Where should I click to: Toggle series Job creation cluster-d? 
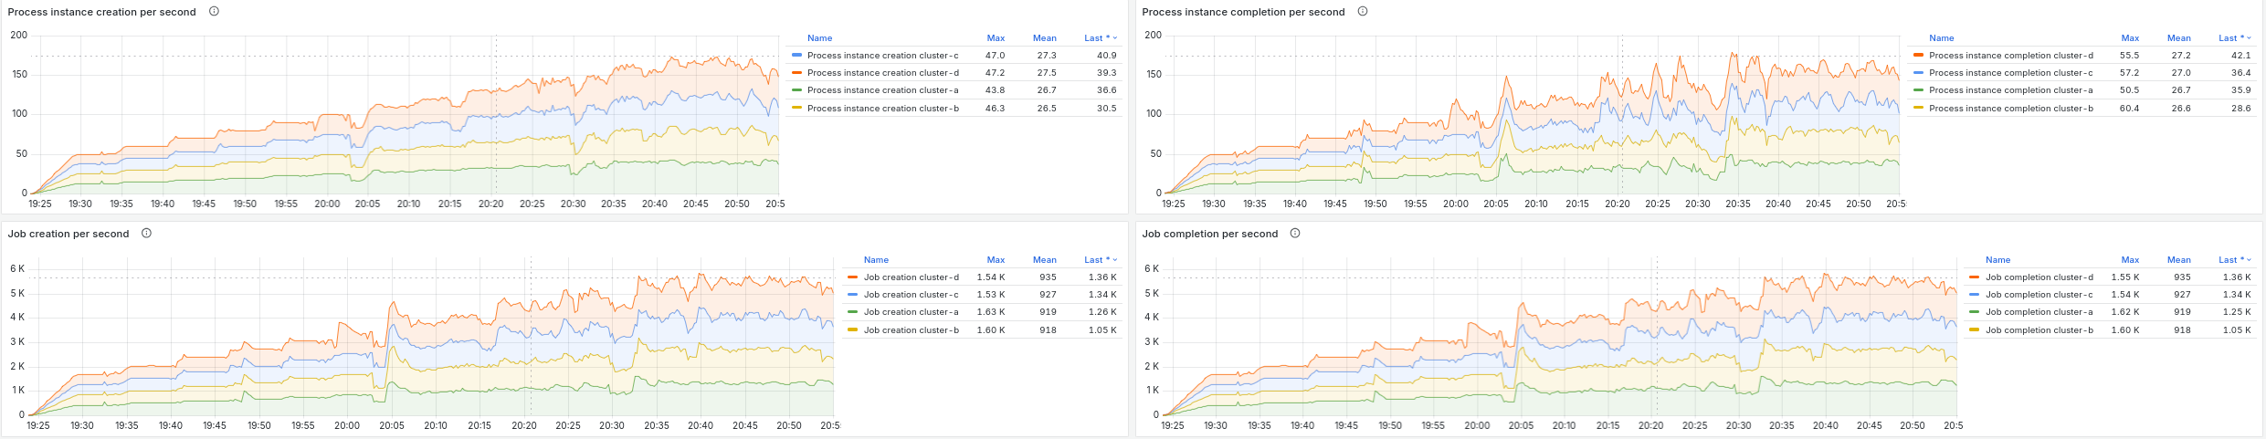point(912,277)
